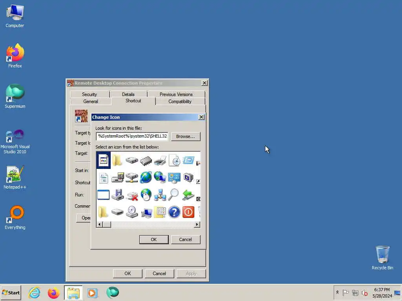Click the icon list scroll left arrow

click(99, 225)
